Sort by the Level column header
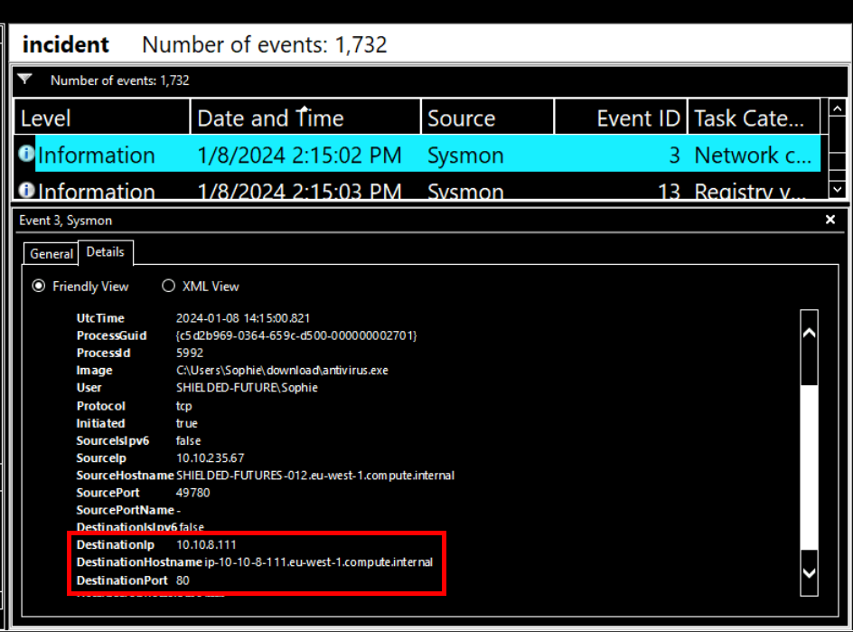The width and height of the screenshot is (853, 632). [x=99, y=118]
